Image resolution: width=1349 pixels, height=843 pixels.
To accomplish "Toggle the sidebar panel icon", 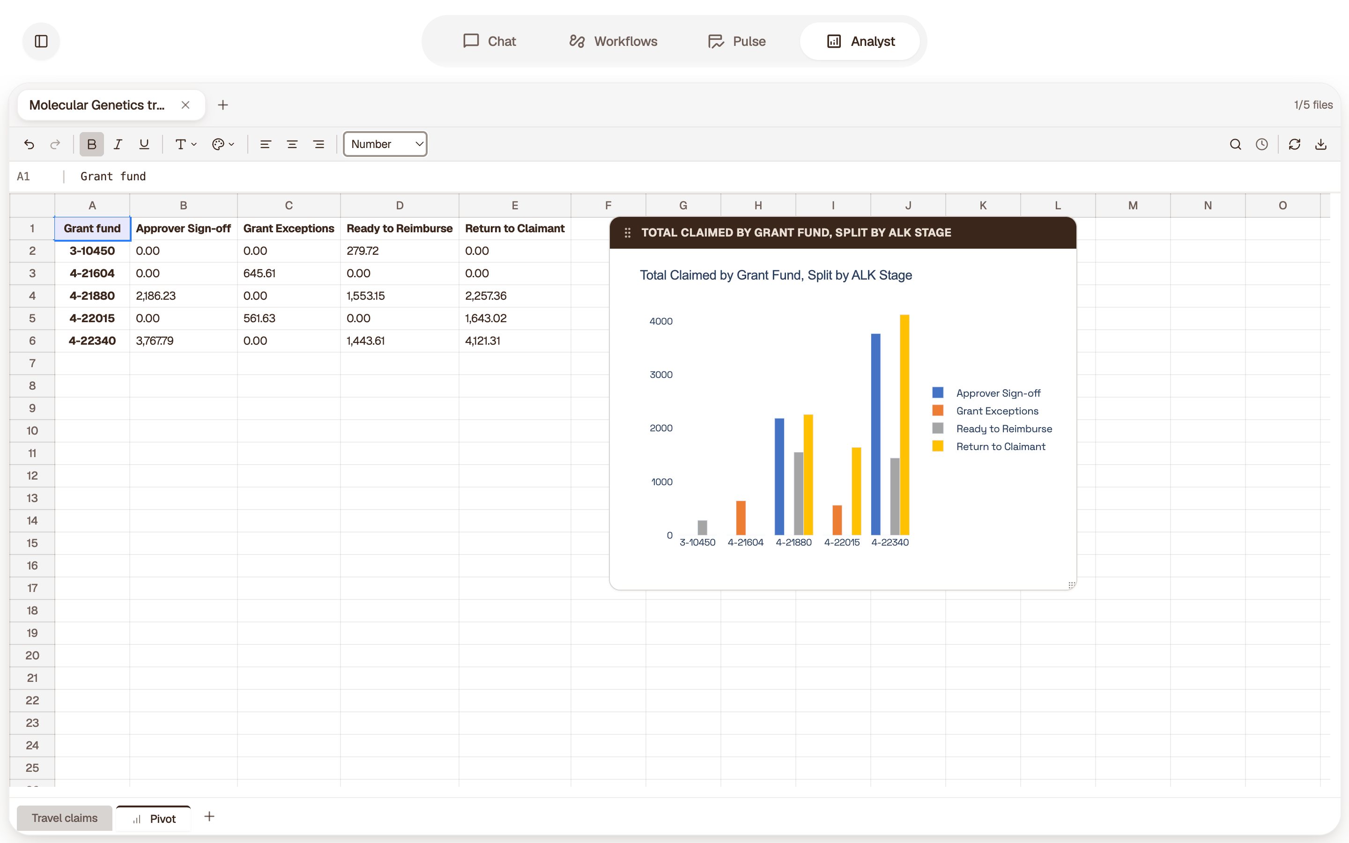I will click(x=41, y=41).
